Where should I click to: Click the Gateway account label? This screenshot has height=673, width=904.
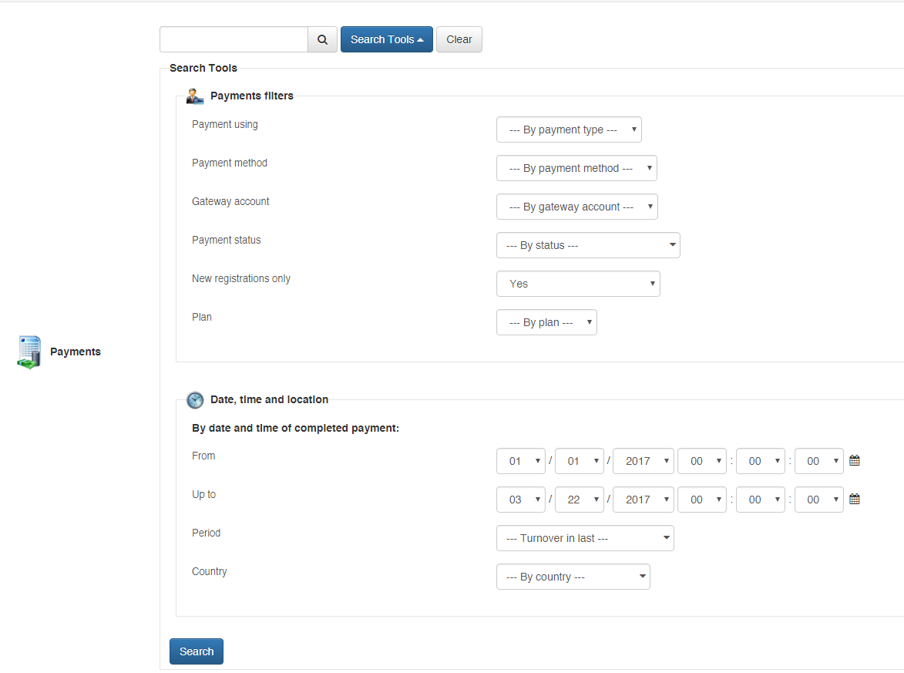pos(230,202)
